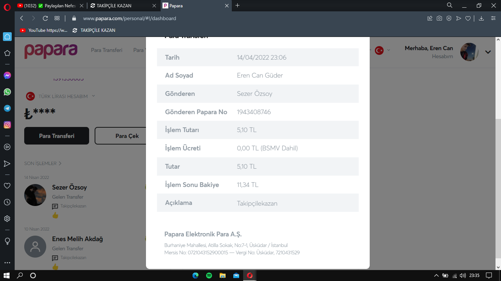Launch Spotify from taskbar

(x=209, y=276)
